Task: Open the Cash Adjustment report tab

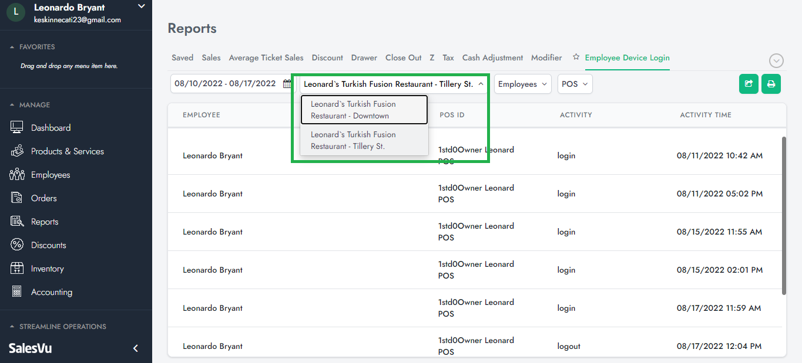Action: [x=492, y=57]
